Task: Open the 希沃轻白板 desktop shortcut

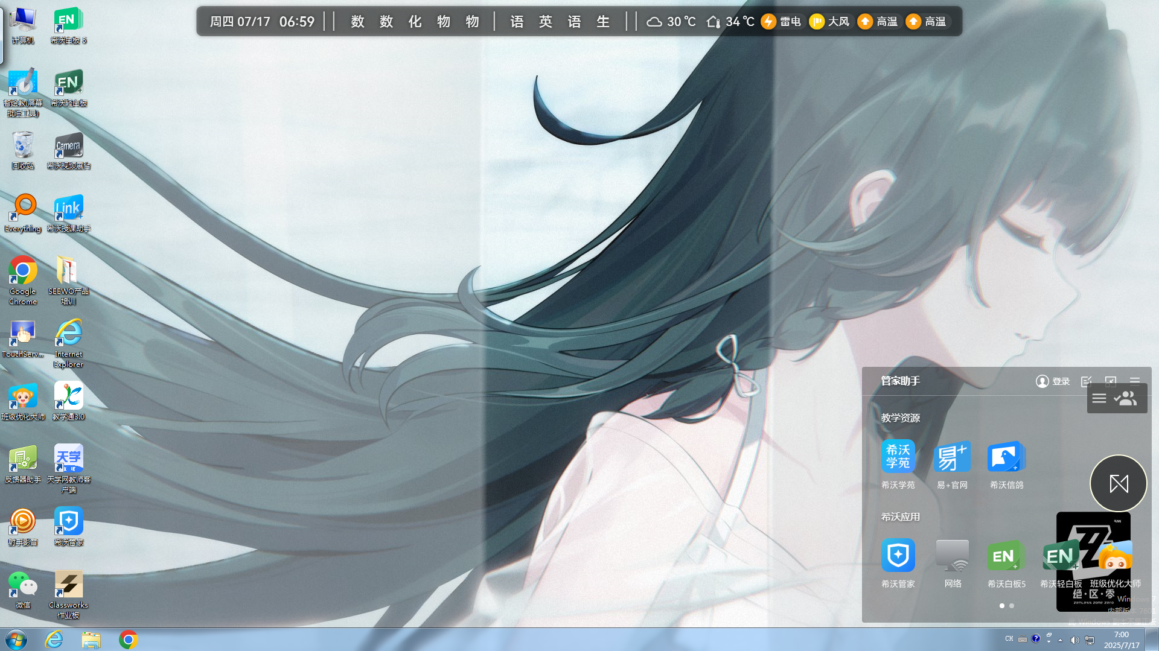Action: coord(68,88)
